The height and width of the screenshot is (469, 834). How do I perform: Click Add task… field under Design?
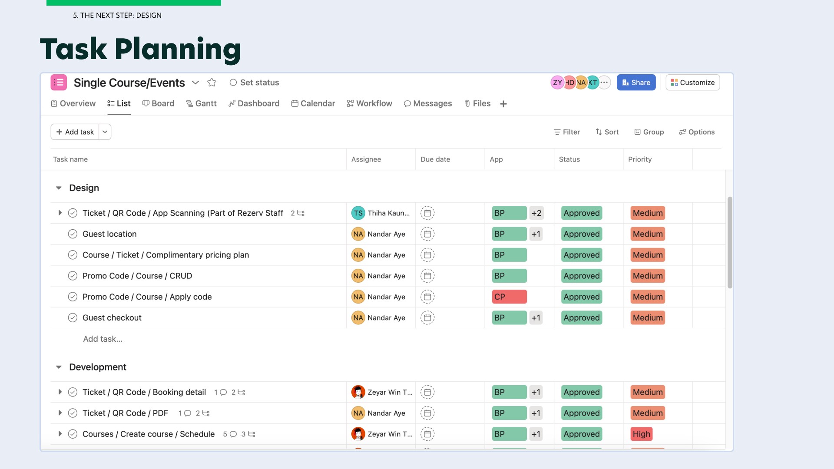(103, 339)
